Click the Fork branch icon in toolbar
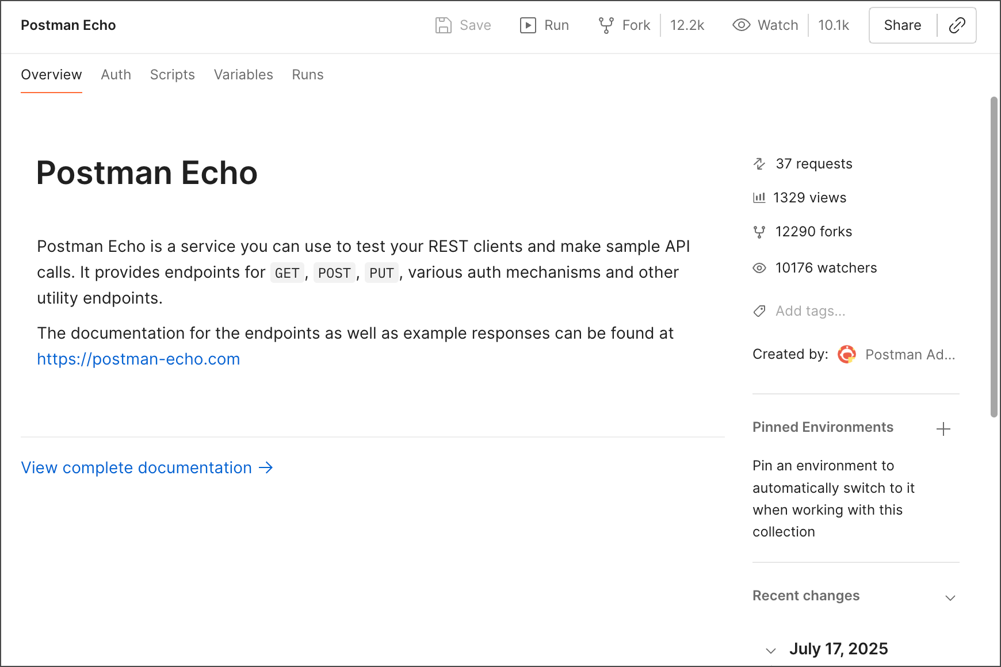 click(x=606, y=25)
